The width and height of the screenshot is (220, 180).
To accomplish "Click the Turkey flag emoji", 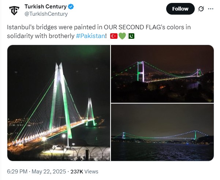I will point(113,36).
